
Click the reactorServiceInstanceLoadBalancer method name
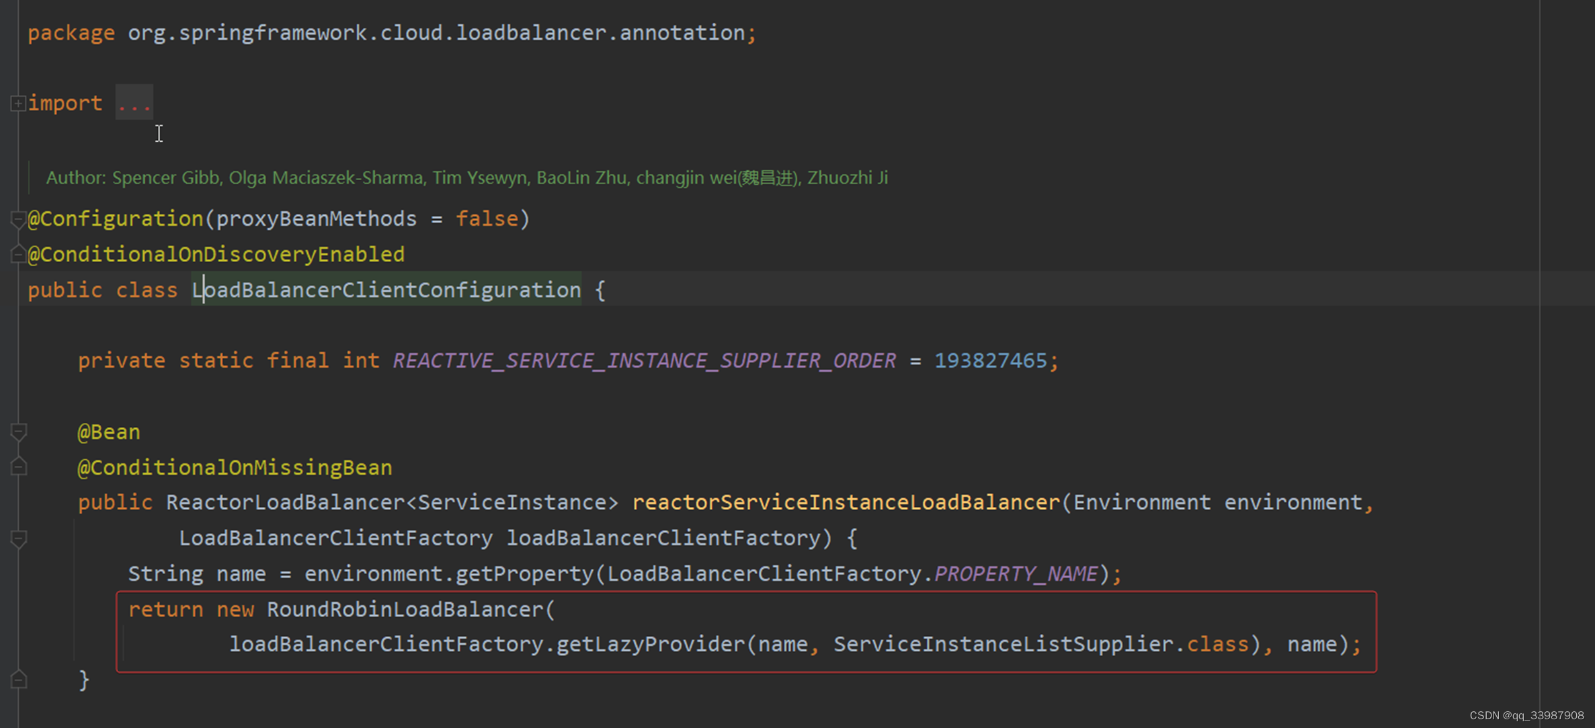[846, 502]
